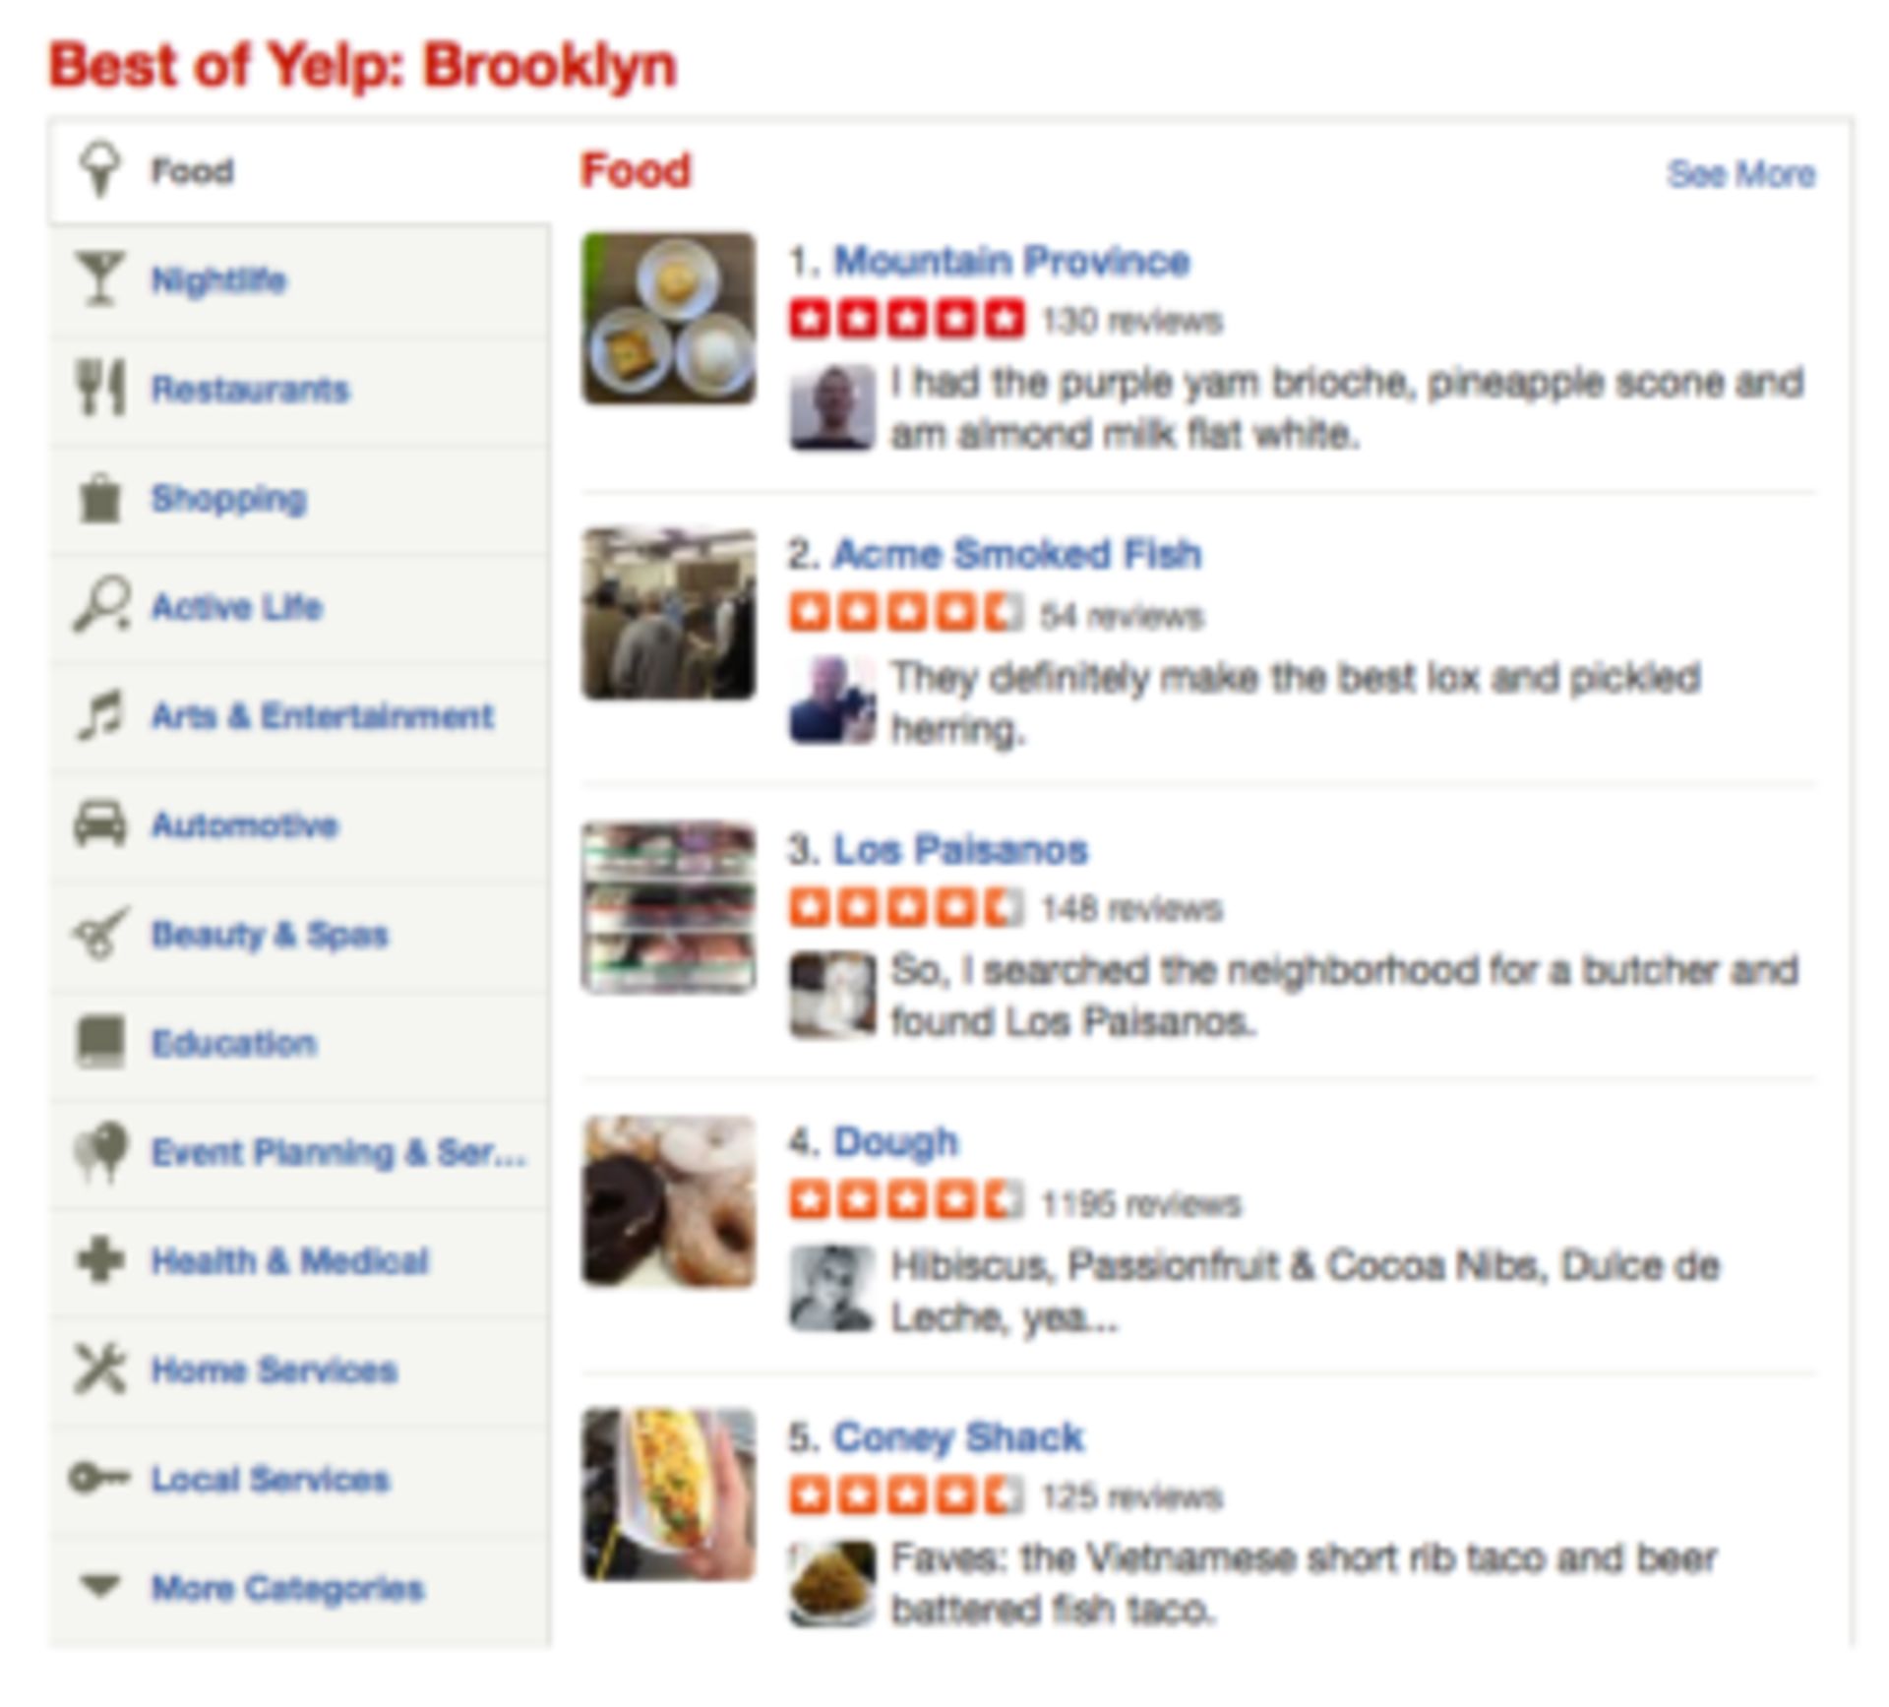Select the Event Planning balloon icon
Image resolution: width=1889 pixels, height=1707 pixels.
coord(98,1151)
